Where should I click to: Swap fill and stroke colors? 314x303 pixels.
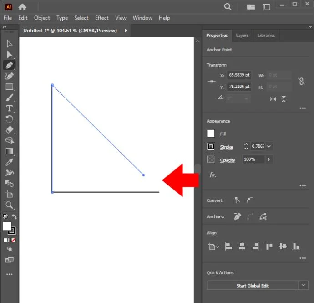click(x=14, y=216)
